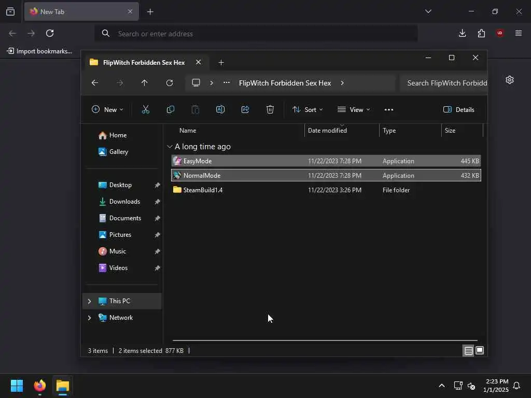Image resolution: width=531 pixels, height=398 pixels.
Task: Click the Rename icon in Explorer toolbar
Action: 220,109
